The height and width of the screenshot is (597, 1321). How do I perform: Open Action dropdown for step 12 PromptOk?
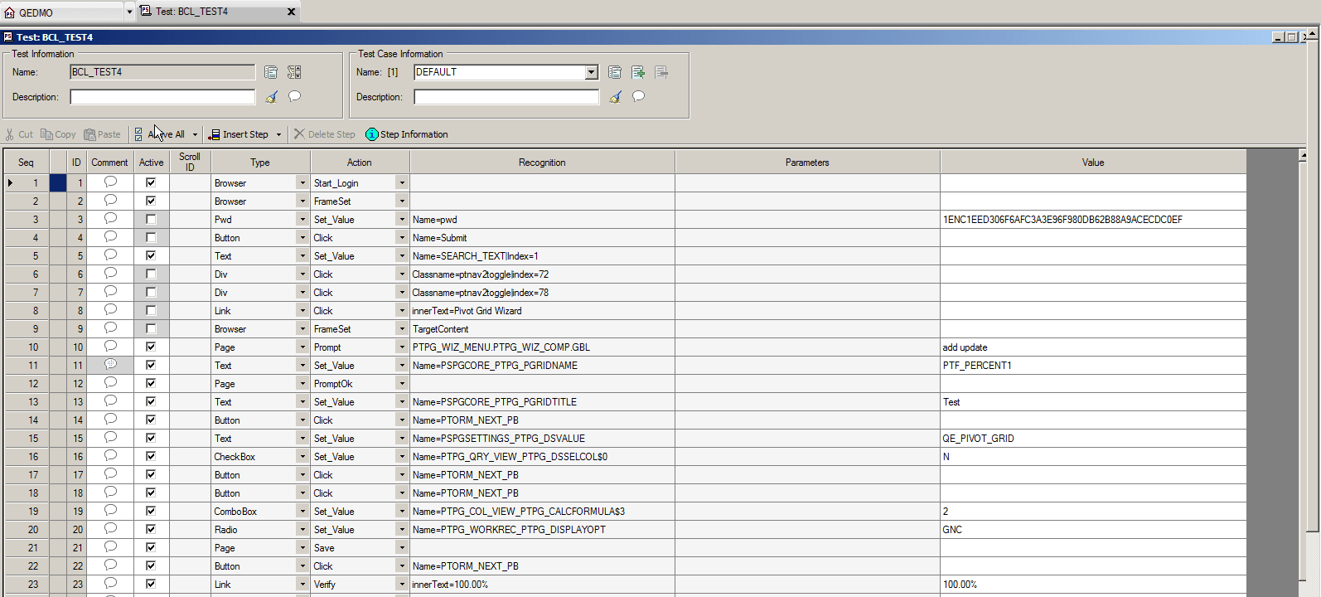click(x=402, y=383)
